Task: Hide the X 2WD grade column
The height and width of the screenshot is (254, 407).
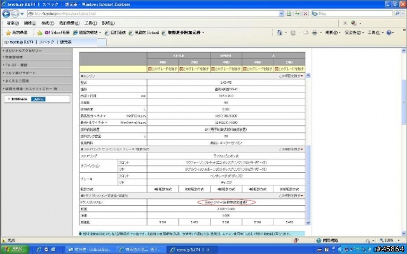Action: (x=289, y=69)
